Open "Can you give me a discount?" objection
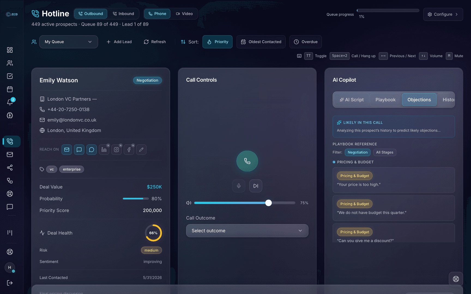The width and height of the screenshot is (471, 294). tap(394, 233)
